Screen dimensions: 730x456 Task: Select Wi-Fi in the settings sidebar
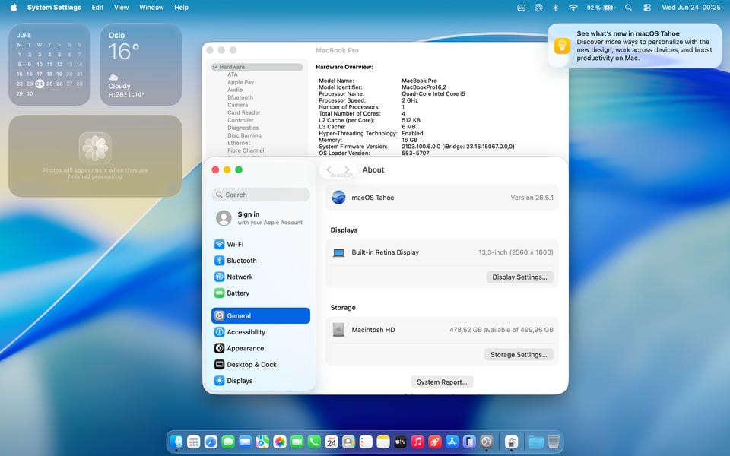click(x=261, y=244)
